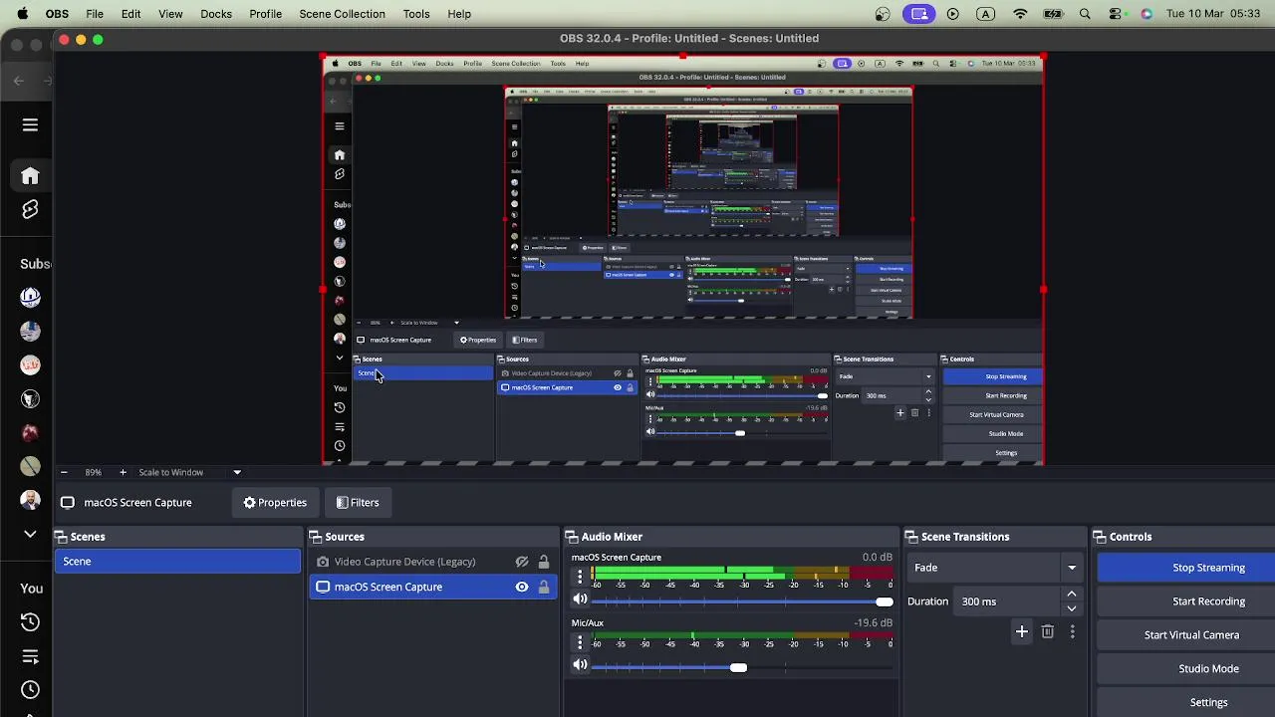
Task: Toggle lock on macOS Screen Capture source
Action: (x=544, y=588)
